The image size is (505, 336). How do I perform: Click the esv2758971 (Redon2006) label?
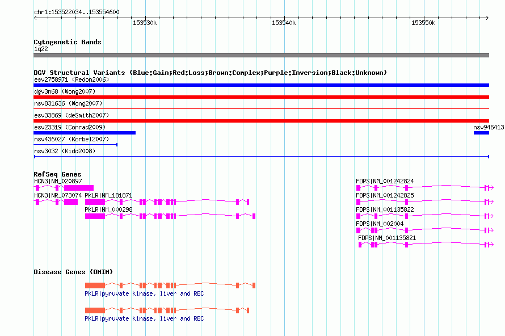click(71, 79)
